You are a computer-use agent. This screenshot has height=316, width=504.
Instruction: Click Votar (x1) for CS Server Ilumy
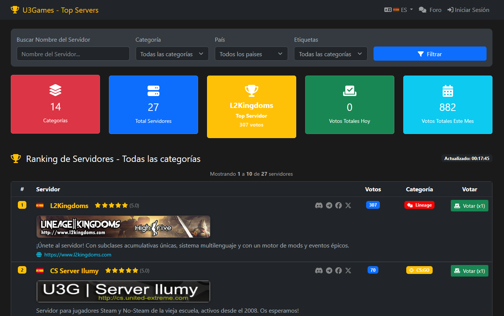click(x=469, y=271)
